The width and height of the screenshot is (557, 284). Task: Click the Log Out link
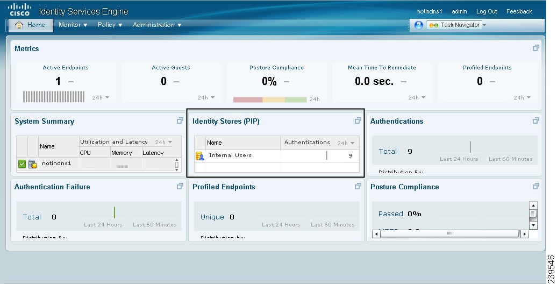(487, 11)
